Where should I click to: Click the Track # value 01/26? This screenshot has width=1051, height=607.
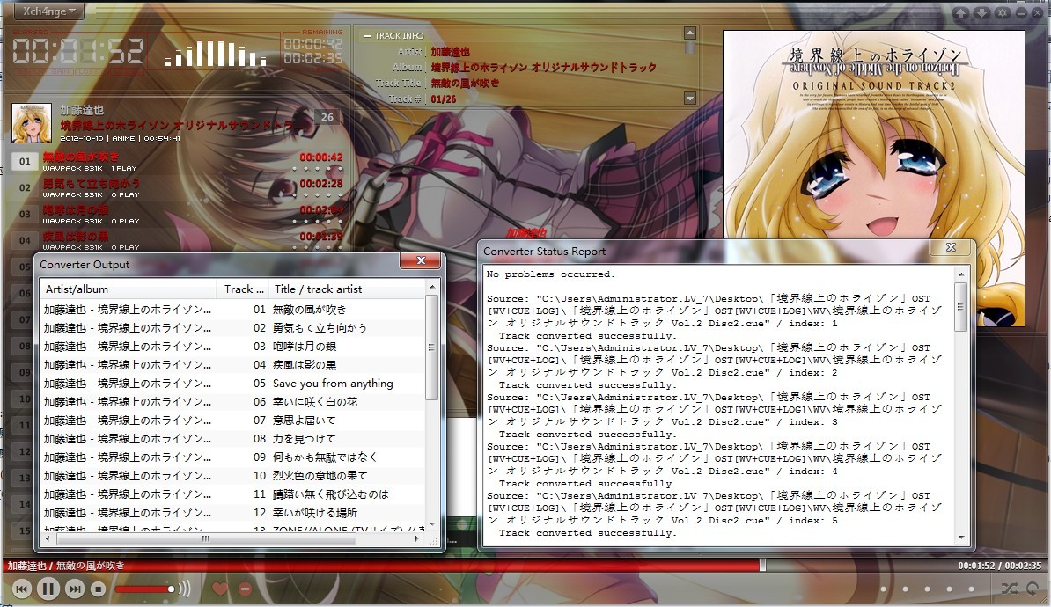(443, 99)
